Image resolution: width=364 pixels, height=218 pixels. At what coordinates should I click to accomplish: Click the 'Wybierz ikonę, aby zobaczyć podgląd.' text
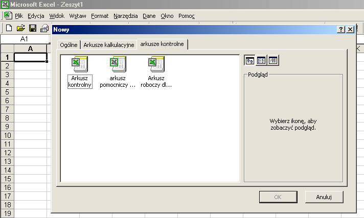point(293,124)
